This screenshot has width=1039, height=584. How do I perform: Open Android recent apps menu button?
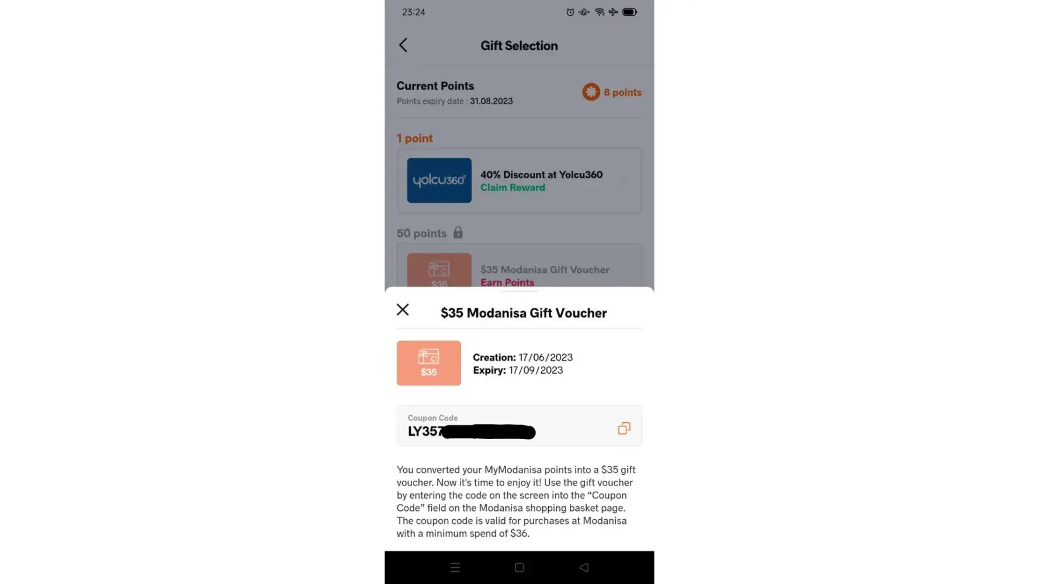tap(455, 568)
